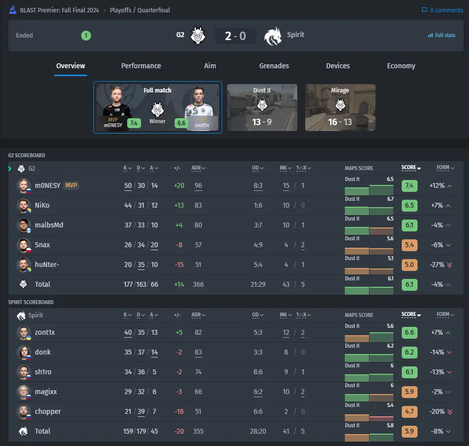Select the Mirage map card
469x446 pixels.
[x=340, y=107]
